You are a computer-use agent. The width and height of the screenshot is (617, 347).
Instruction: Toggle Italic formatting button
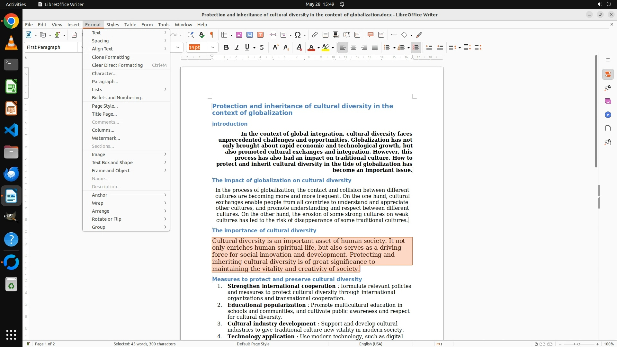coord(237,47)
